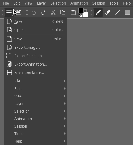Choose Export Image… from the menu
Viewport: 133px width, 145px height.
36,47
